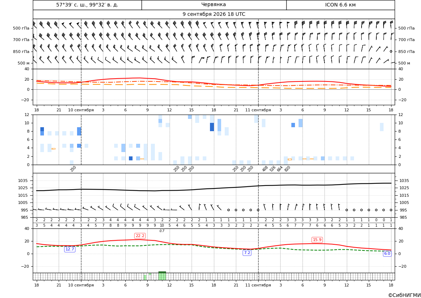This screenshot has height=298, width=421.
Task: Click the 820 cloud base height label
Action: (x=287, y=169)
